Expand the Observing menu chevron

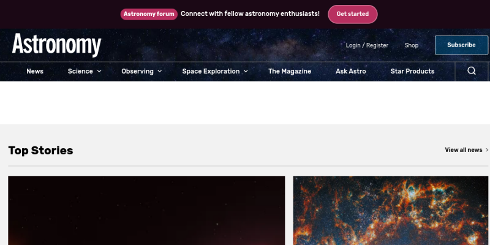(x=160, y=71)
